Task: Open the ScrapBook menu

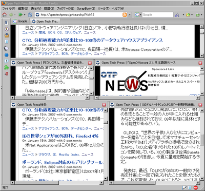Action: tap(86, 8)
